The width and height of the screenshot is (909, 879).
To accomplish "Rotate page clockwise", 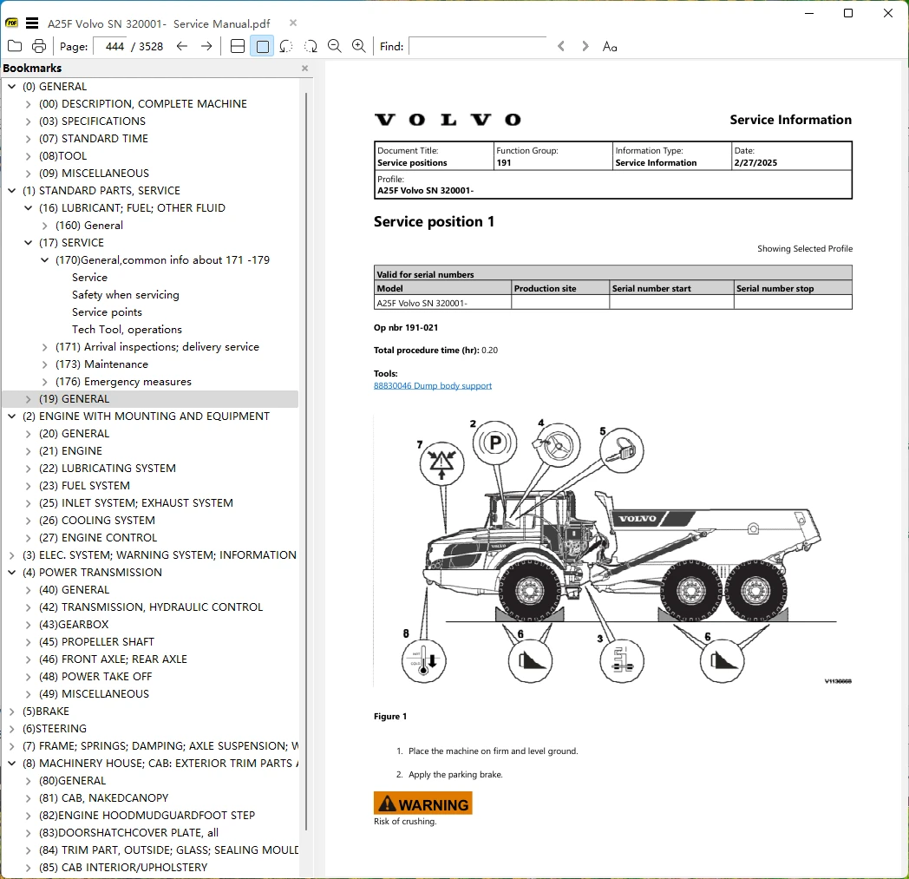I will click(x=311, y=46).
